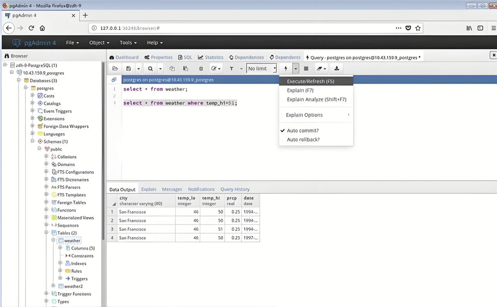Screen dimensions: 497x307
Task: Click the Find magnifier icon
Action: (150, 68)
